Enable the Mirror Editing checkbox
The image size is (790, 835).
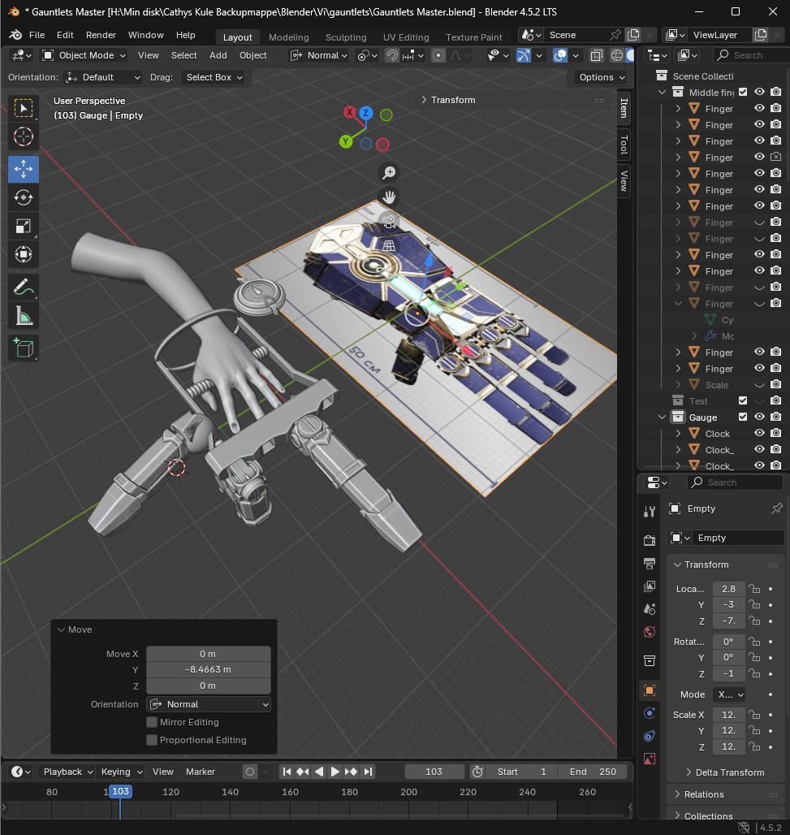coord(152,722)
